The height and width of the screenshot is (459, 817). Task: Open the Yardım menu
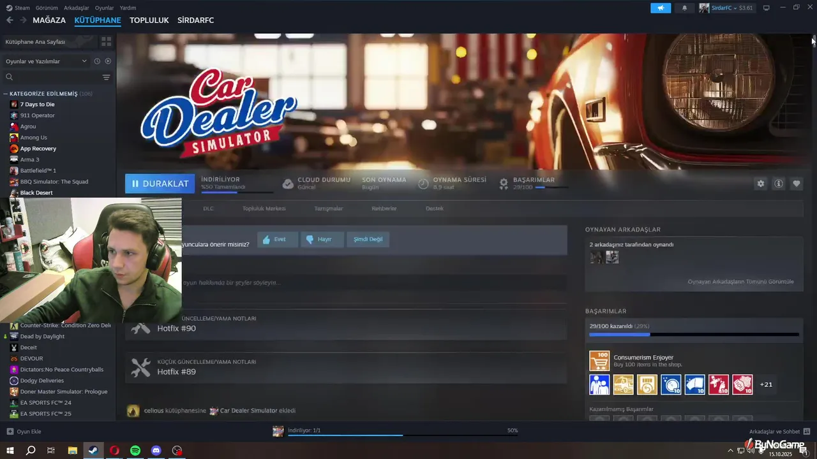coord(128,8)
